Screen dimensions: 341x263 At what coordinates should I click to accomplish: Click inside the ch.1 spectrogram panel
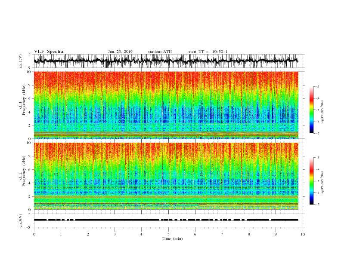166,105
